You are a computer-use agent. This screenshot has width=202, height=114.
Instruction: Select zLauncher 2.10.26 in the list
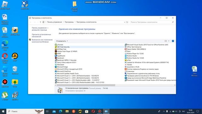tap(132, 67)
